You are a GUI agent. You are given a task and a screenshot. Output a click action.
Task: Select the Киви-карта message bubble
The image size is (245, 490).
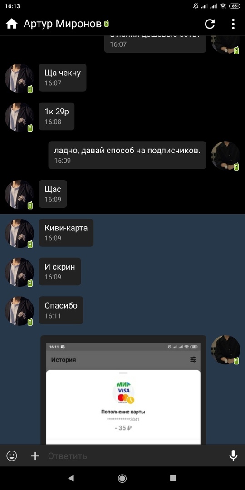[66, 232]
